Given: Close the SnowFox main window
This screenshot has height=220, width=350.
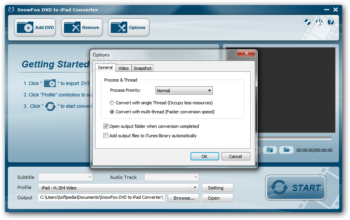Looking at the screenshot, I should click(335, 9).
